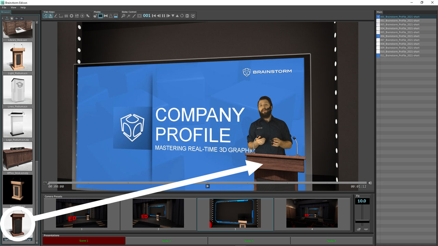The width and height of the screenshot is (438, 246).
Task: Toggle the camera mode icon in Modes
Action: [x=95, y=16]
